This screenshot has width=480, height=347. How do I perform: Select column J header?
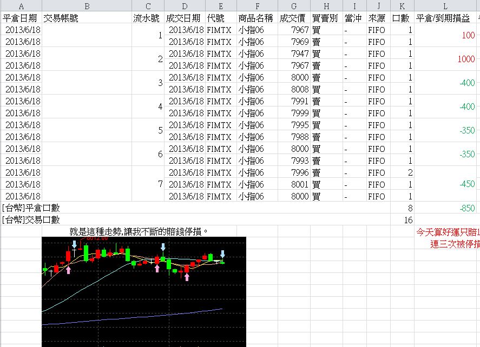tap(379, 6)
